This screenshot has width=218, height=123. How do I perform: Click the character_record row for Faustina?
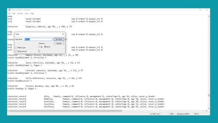pyautogui.click(x=86, y=104)
